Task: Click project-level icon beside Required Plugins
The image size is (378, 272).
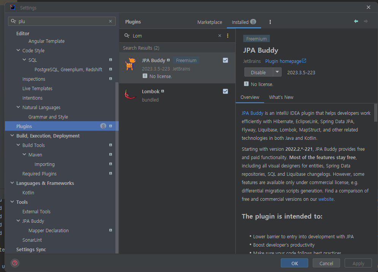Action: pos(110,173)
